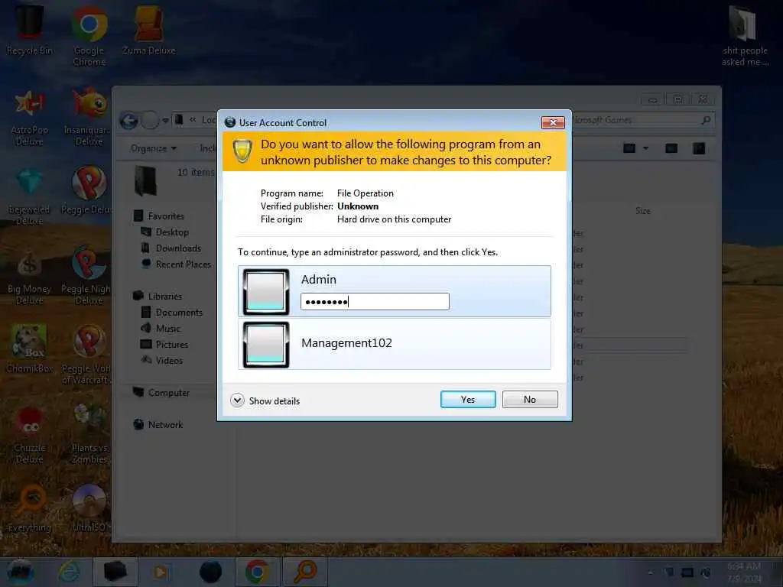Viewport: 783px width, 587px height.
Task: Select Videos library in sidebar
Action: pos(162,361)
